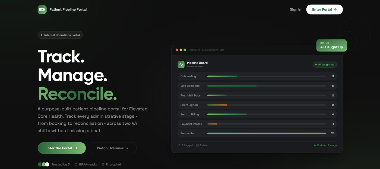This screenshot has width=380, height=169.
Task: Click the All Caught Up status card
Action: [x=331, y=45]
